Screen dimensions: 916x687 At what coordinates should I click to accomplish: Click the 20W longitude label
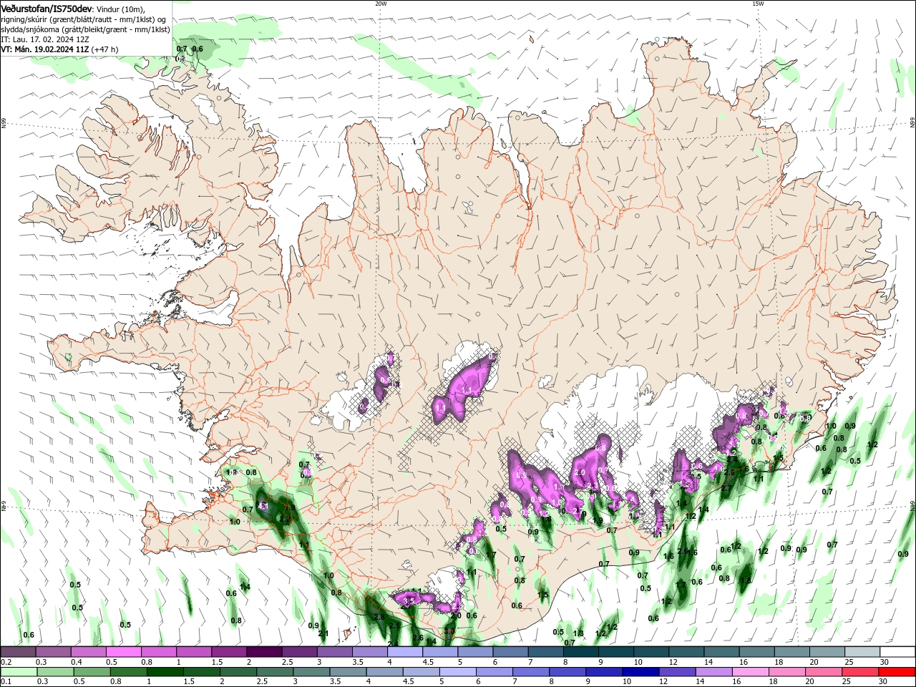[x=381, y=4]
